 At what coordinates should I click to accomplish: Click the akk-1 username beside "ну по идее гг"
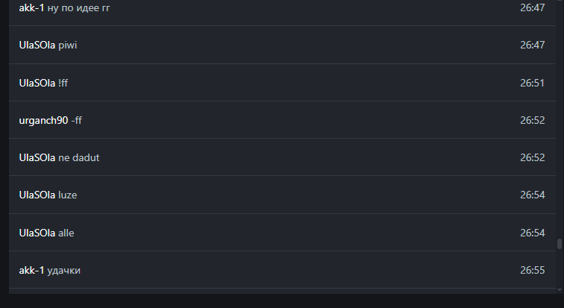(x=31, y=7)
